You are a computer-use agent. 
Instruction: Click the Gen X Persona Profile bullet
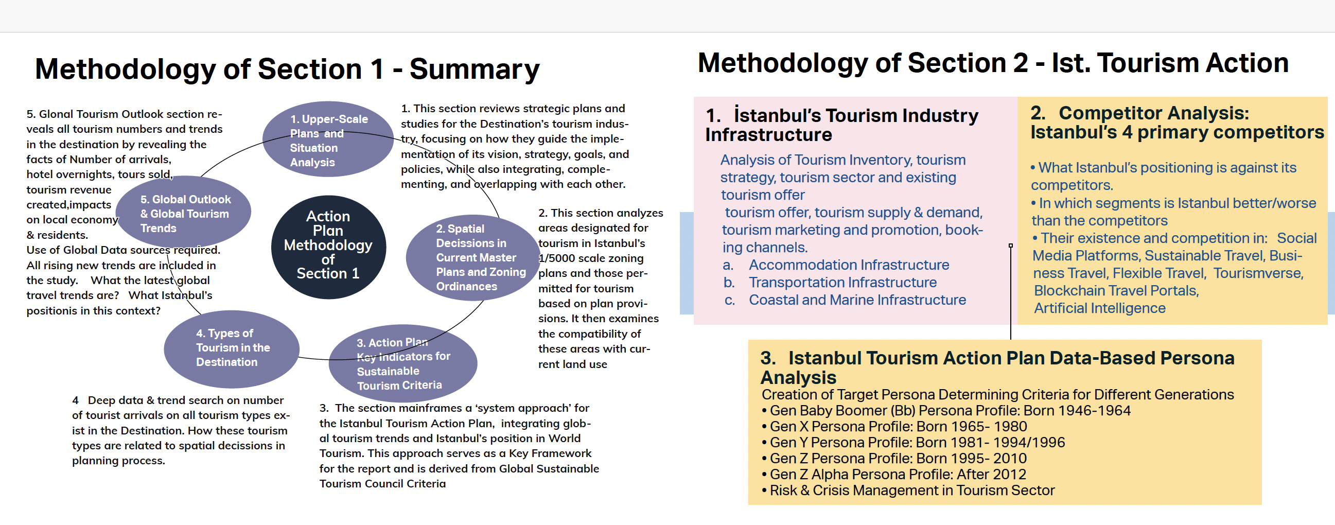click(898, 427)
